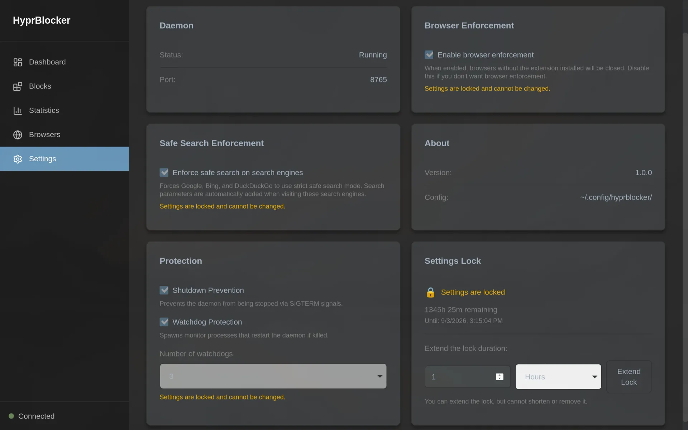The image size is (688, 430).
Task: Click Extend the lock duration label
Action: pyautogui.click(x=466, y=348)
